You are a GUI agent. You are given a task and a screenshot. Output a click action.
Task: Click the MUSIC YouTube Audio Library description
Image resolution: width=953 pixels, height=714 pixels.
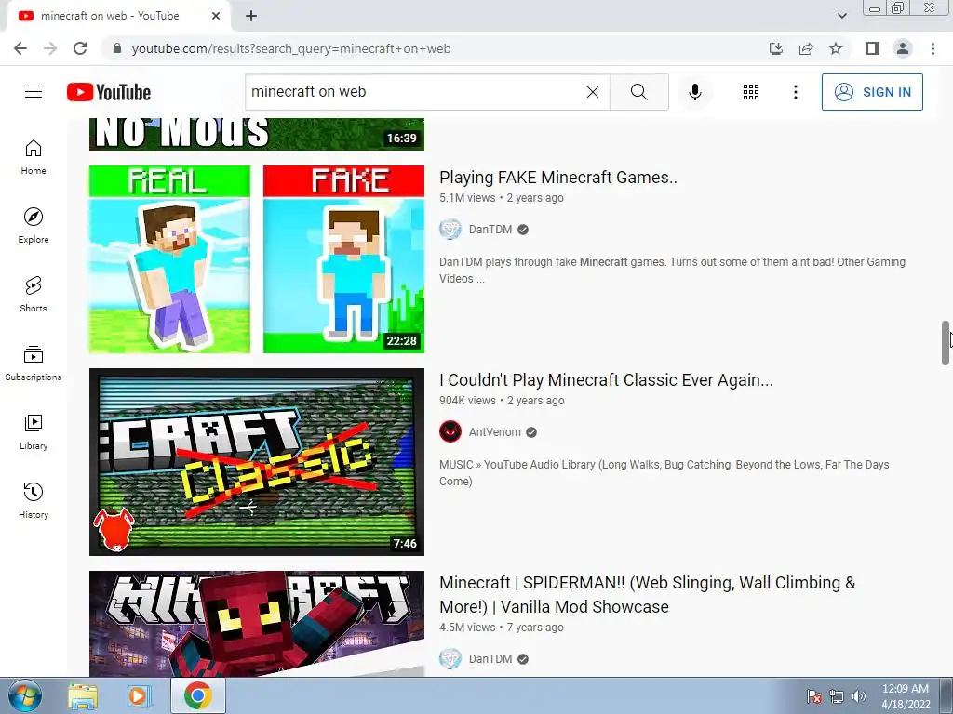click(664, 473)
